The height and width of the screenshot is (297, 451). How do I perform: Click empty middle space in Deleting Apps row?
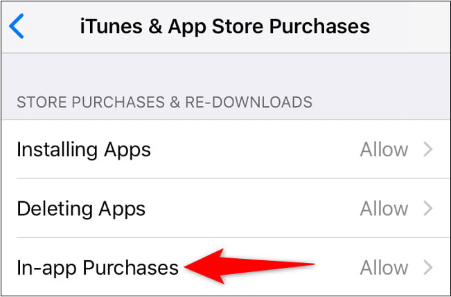(253, 209)
